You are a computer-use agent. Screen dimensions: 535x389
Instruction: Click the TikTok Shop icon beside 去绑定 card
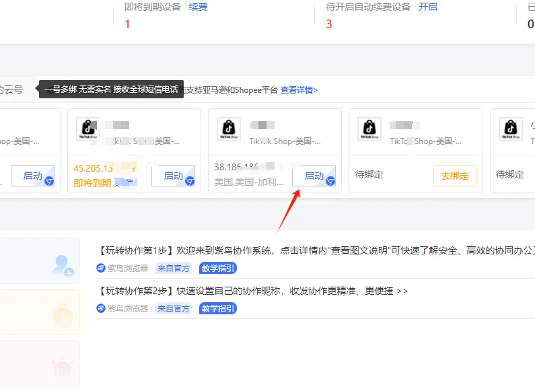[x=369, y=129]
